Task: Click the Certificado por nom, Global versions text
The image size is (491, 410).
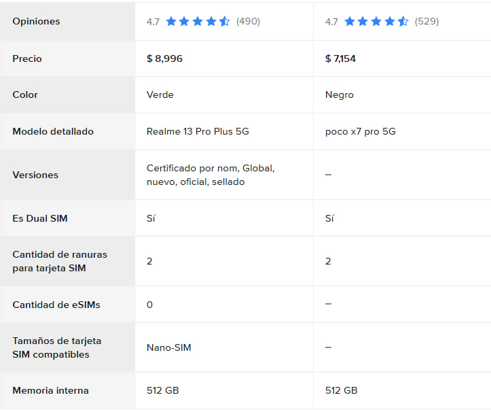Action: point(211,175)
